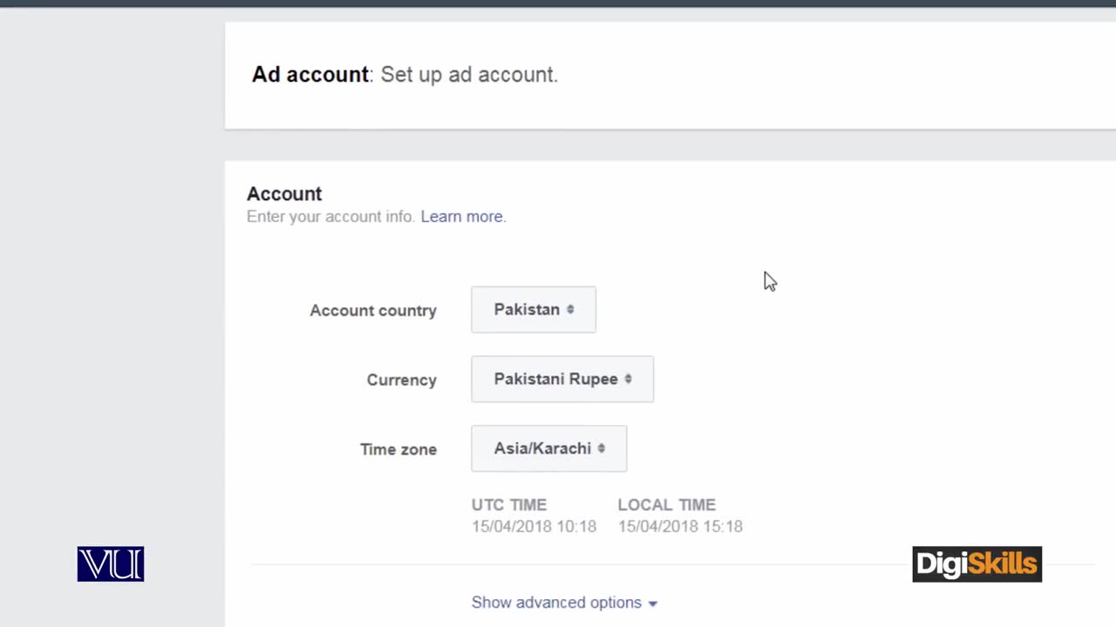Click the Account section heading
This screenshot has width=1116, height=627.
click(x=284, y=193)
